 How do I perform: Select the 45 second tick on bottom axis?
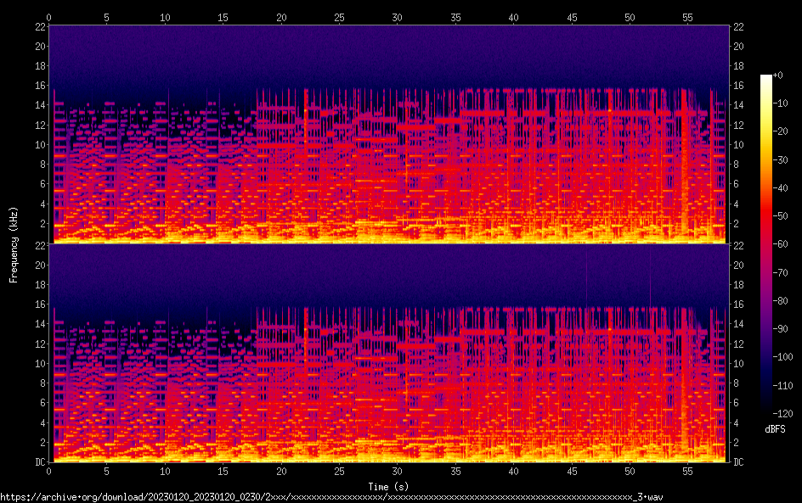point(571,471)
